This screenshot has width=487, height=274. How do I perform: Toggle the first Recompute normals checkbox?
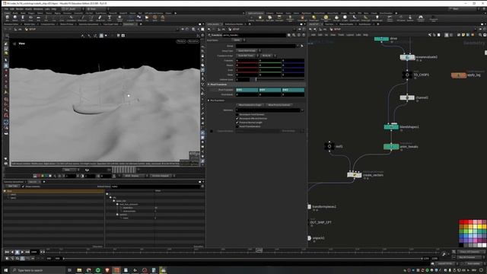tap(237, 115)
